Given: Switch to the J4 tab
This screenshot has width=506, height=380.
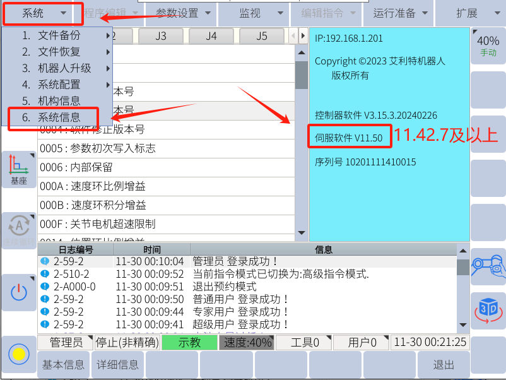Looking at the screenshot, I should 211,36.
